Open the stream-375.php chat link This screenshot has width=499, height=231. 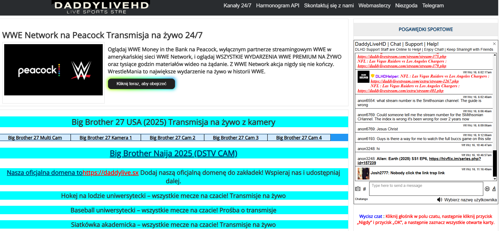point(402,57)
